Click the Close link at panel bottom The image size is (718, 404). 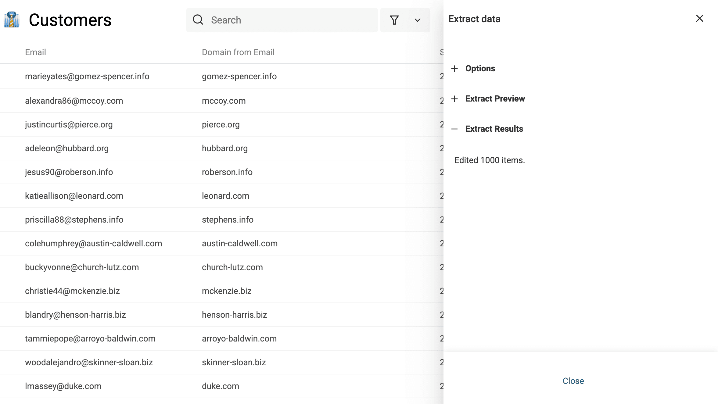(573, 381)
